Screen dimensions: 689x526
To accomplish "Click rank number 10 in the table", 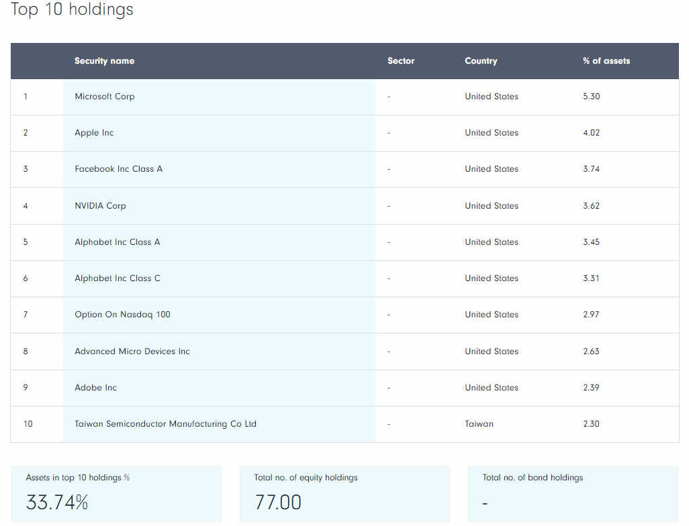I will [28, 424].
